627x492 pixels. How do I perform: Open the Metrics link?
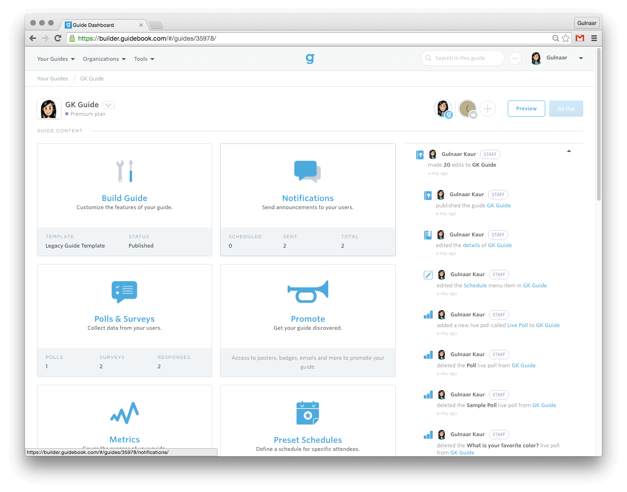[125, 439]
